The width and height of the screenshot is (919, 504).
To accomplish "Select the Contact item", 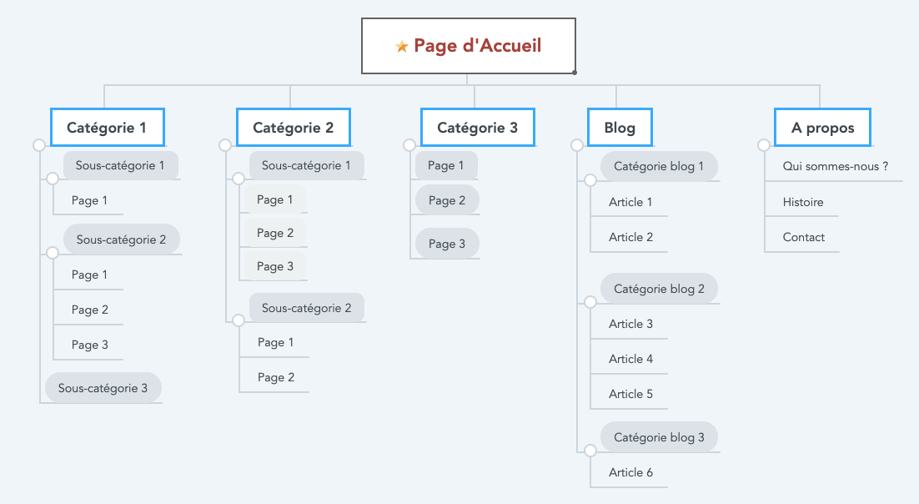I will [x=804, y=237].
